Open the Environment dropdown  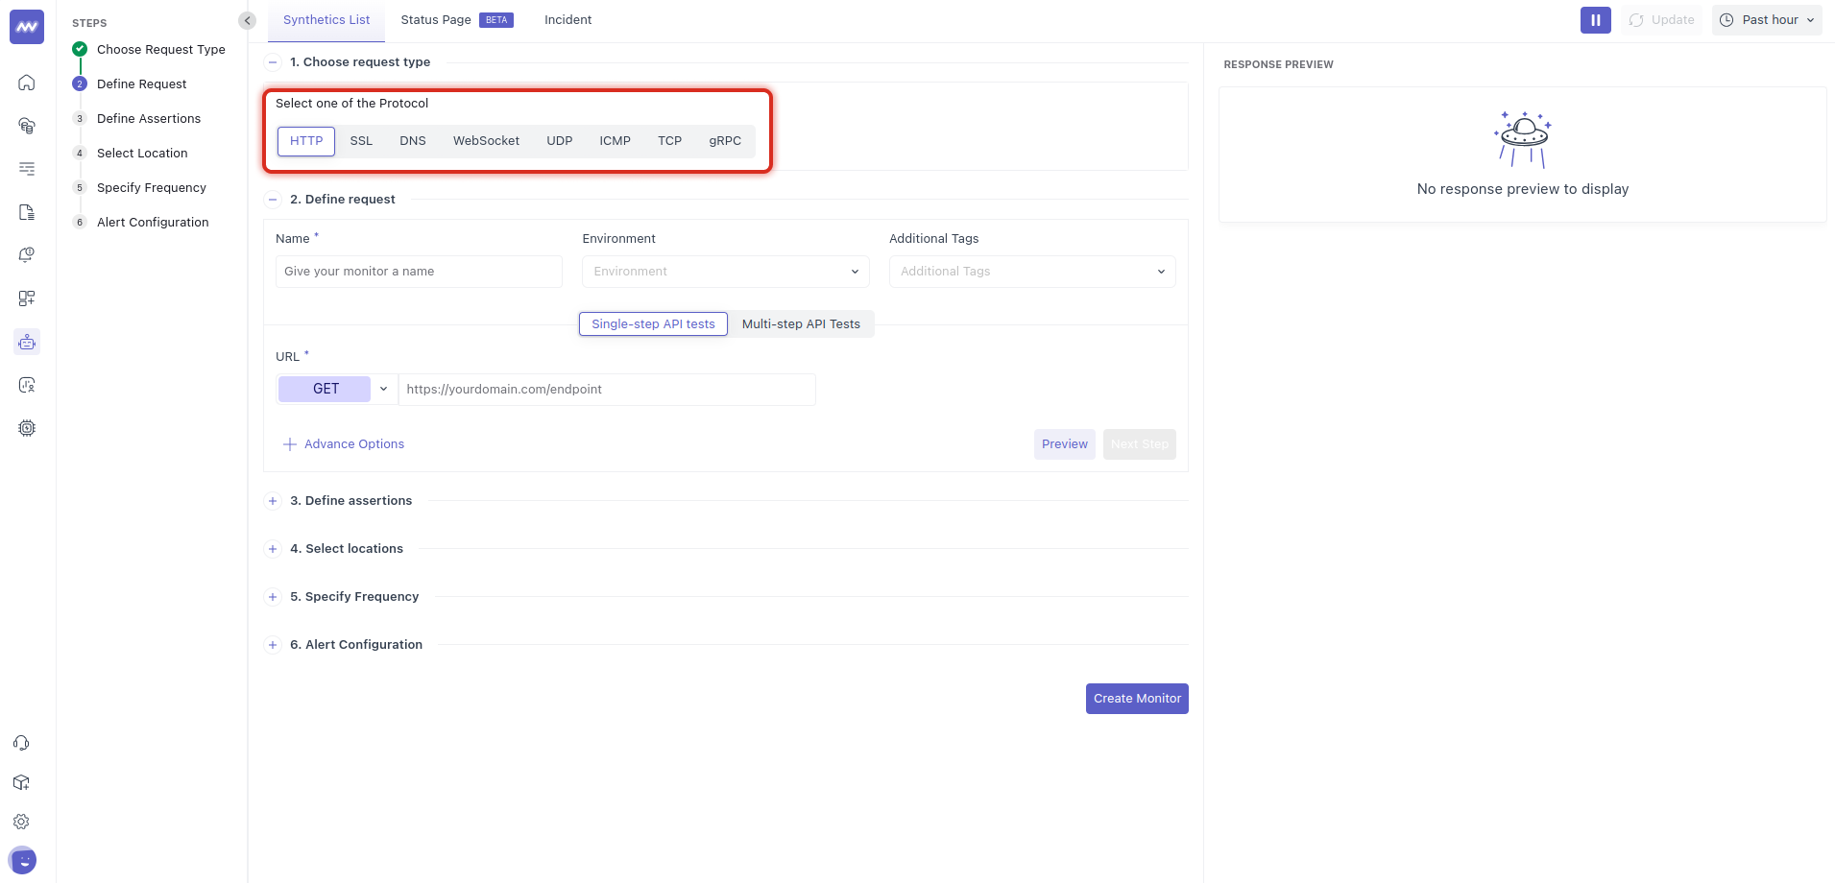coord(724,272)
